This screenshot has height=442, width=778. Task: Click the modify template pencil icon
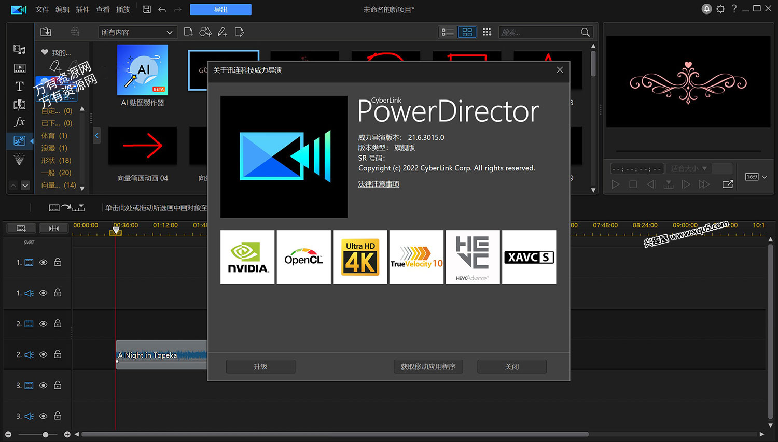239,32
